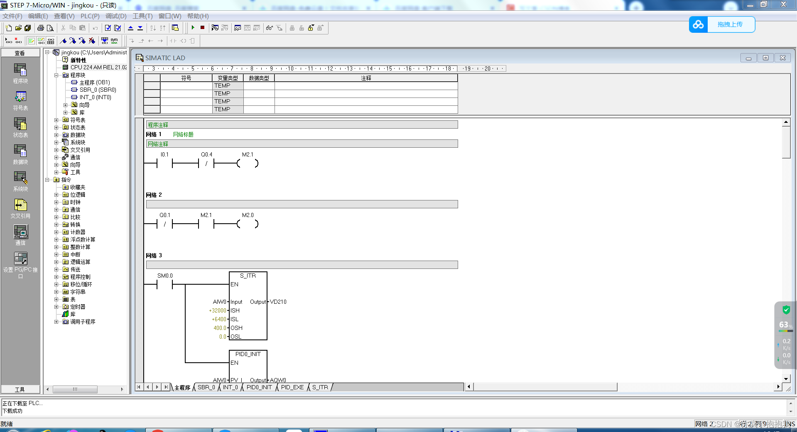Open the 文件(F) menu
797x432 pixels.
[x=12, y=16]
